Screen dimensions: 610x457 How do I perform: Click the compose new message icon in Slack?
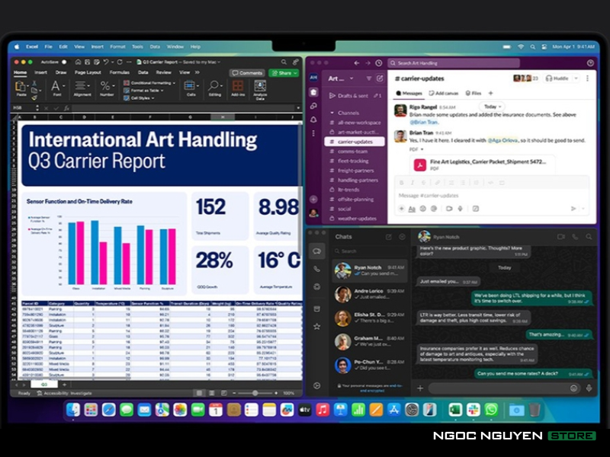pos(380,78)
